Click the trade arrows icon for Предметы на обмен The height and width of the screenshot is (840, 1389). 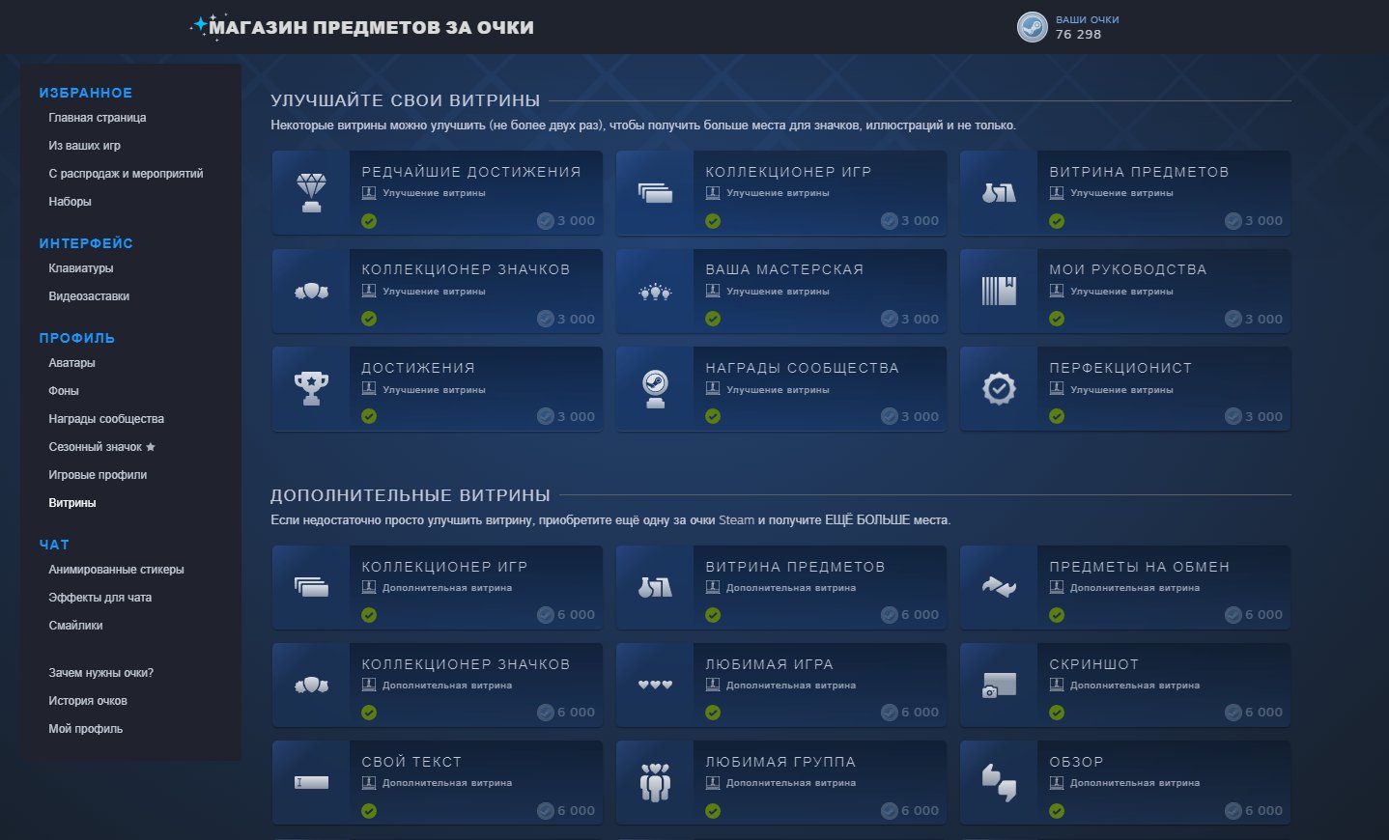(999, 587)
